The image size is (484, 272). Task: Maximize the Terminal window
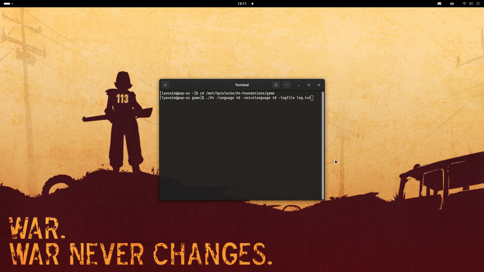[x=309, y=85]
